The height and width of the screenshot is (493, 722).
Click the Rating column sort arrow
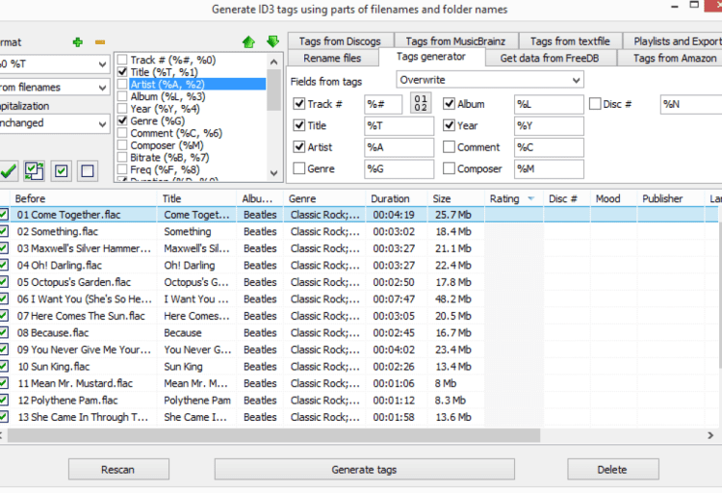(530, 198)
